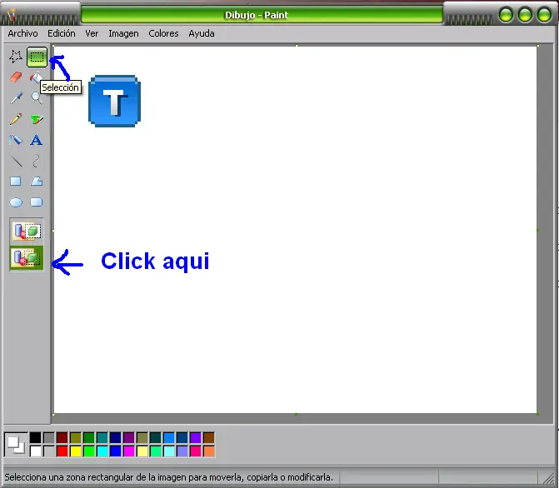Pick the Eraser tool
Viewport: 559px width, 488px height.
(x=16, y=77)
